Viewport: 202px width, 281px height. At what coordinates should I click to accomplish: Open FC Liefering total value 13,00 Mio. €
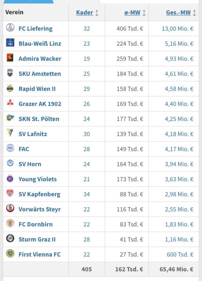[x=178, y=29]
